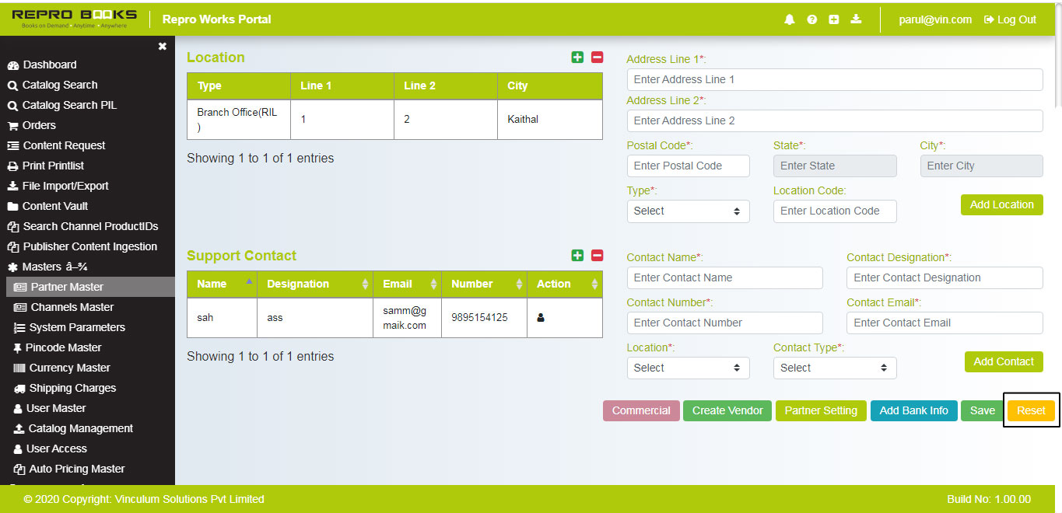Screen dimensions: 1062x513
Task: Click green plus icon beside Support Contact
Action: tap(577, 256)
